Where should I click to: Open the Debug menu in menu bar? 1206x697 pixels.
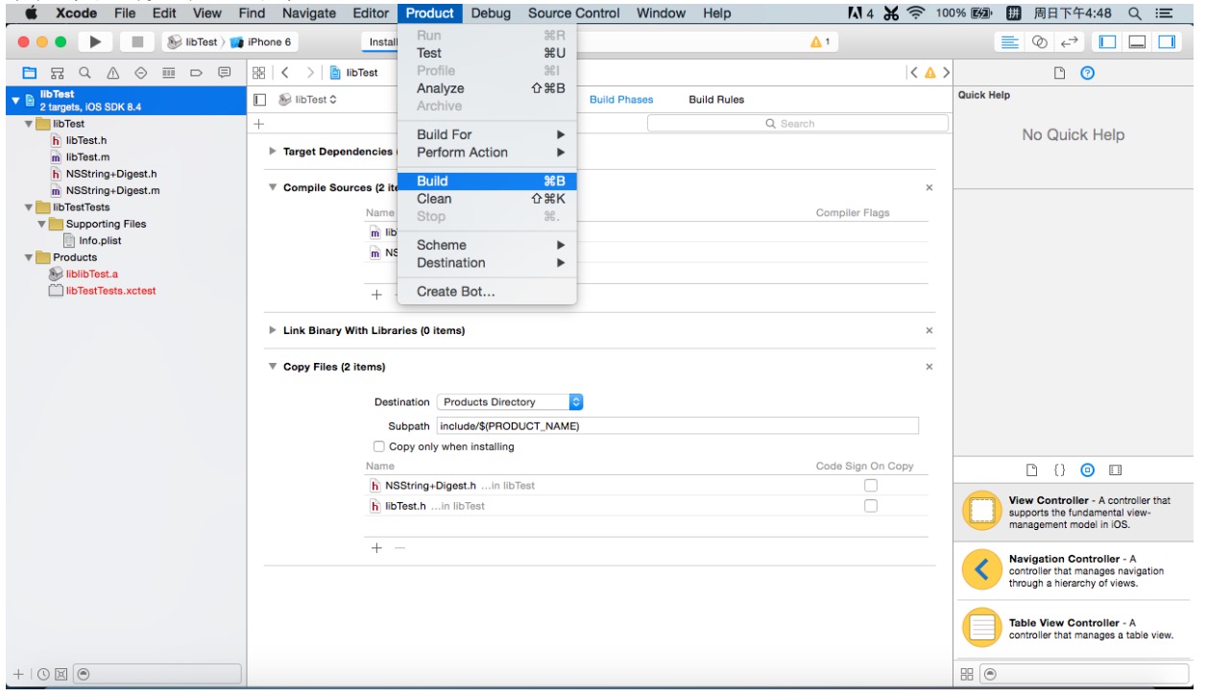click(491, 13)
